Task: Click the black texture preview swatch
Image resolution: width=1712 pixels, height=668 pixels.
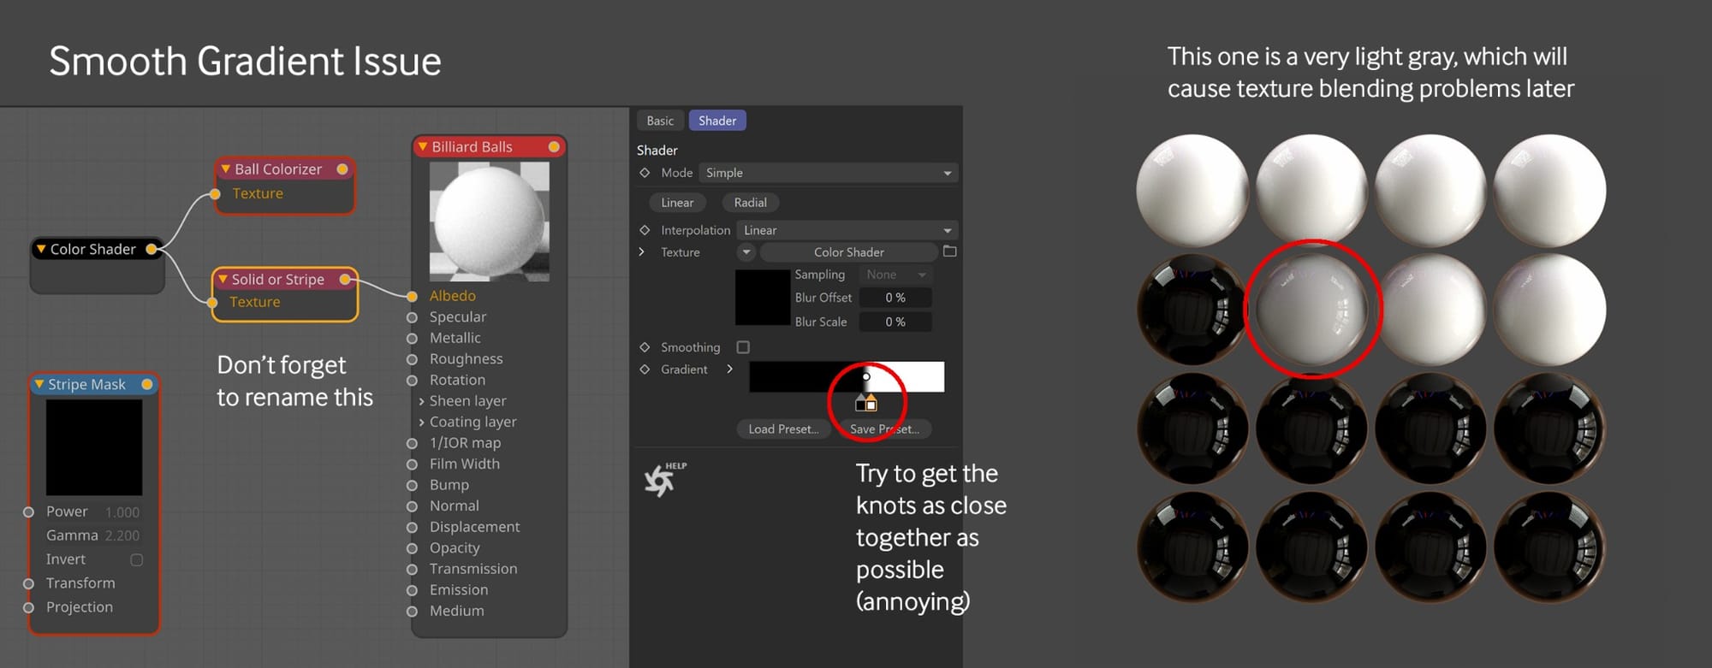Action: (763, 298)
